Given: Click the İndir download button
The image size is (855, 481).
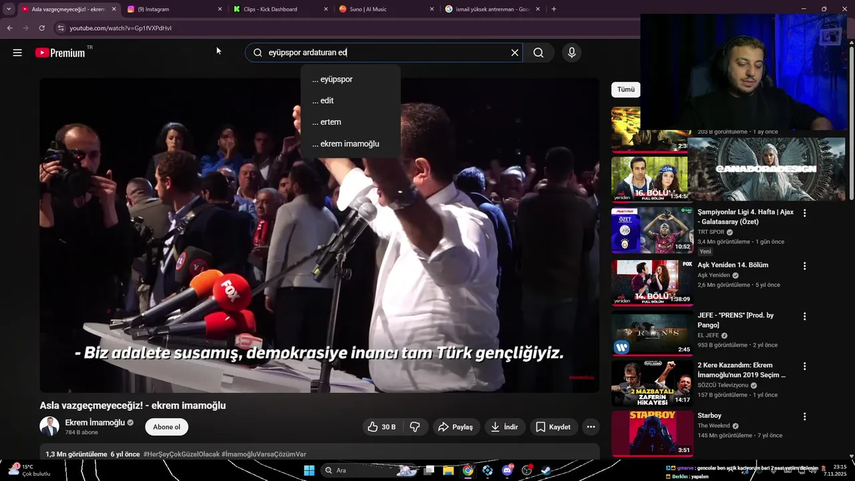Looking at the screenshot, I should 504,427.
